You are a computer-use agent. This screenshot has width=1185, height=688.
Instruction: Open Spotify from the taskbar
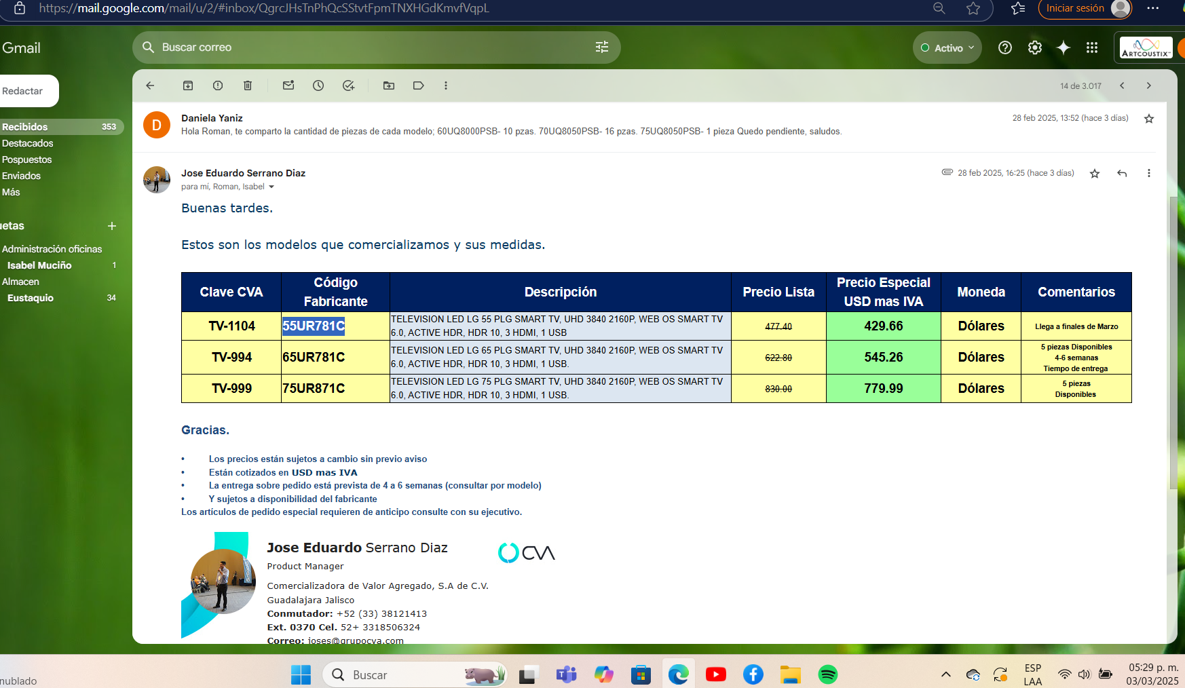(x=828, y=674)
